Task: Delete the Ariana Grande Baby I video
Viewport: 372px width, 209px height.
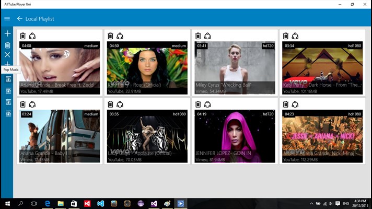Action: (x=23, y=104)
